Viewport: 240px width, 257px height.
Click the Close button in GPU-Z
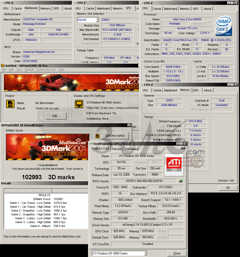tap(177, 253)
